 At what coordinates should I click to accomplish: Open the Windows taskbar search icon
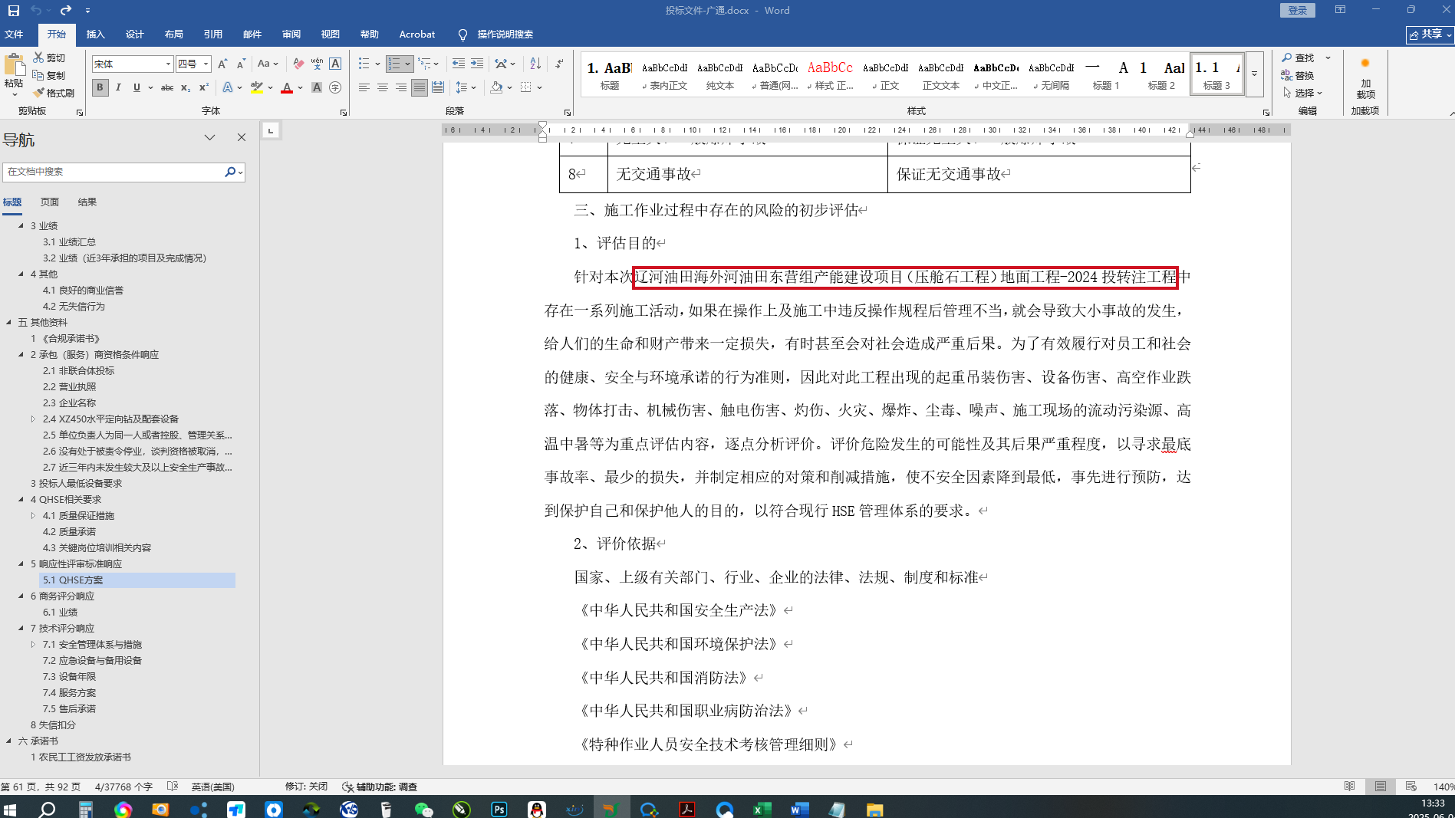[48, 809]
